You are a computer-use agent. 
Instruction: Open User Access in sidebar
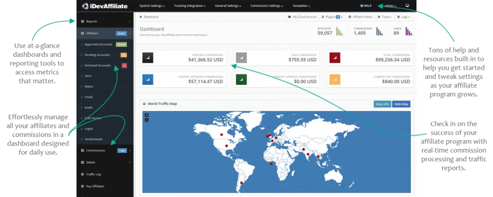pyautogui.click(x=105, y=118)
